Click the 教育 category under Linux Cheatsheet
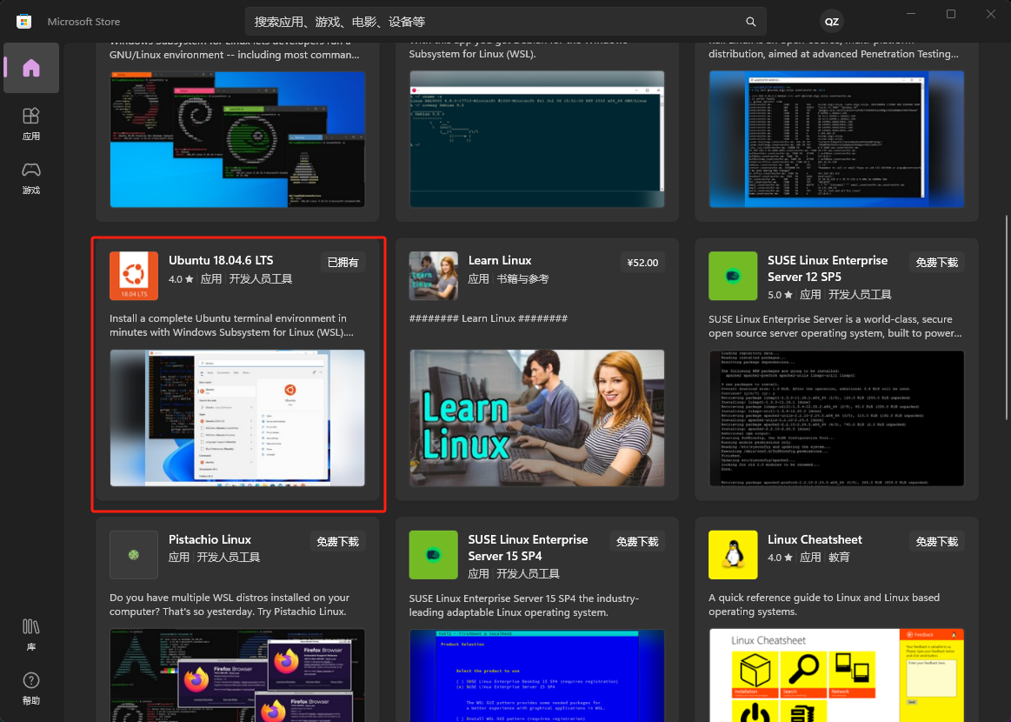 coord(839,558)
